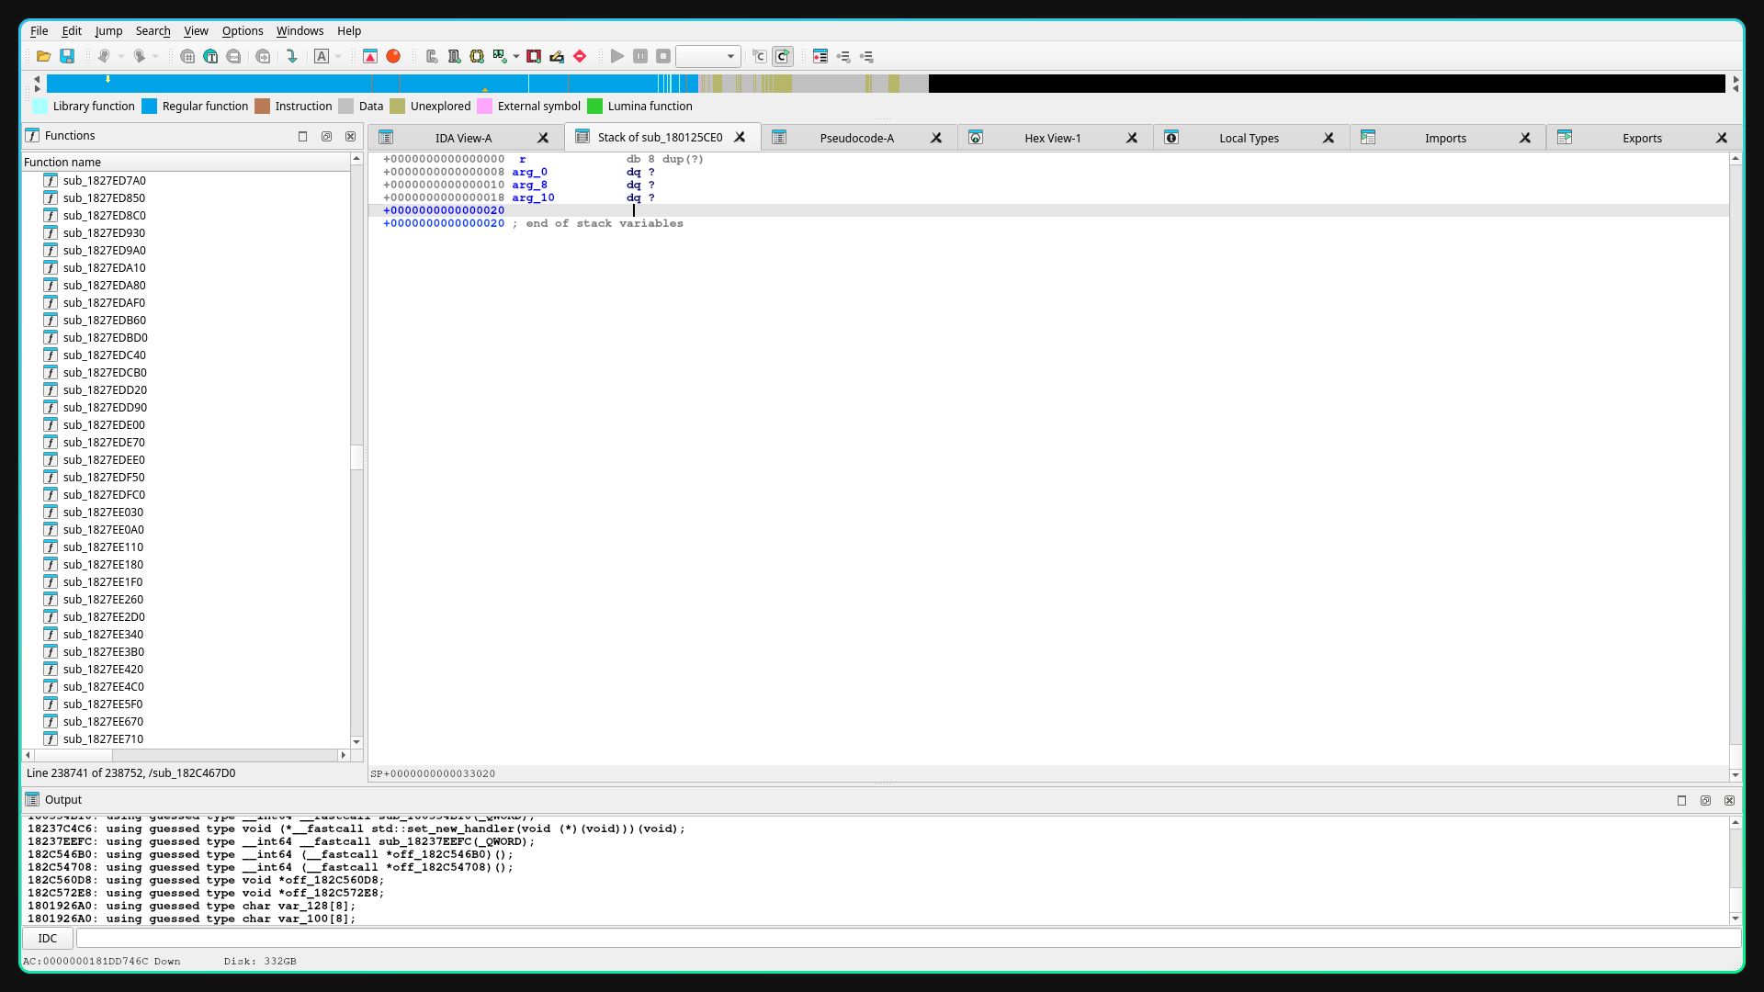Click the red breakpoint circle icon
1764x992 pixels.
393,57
